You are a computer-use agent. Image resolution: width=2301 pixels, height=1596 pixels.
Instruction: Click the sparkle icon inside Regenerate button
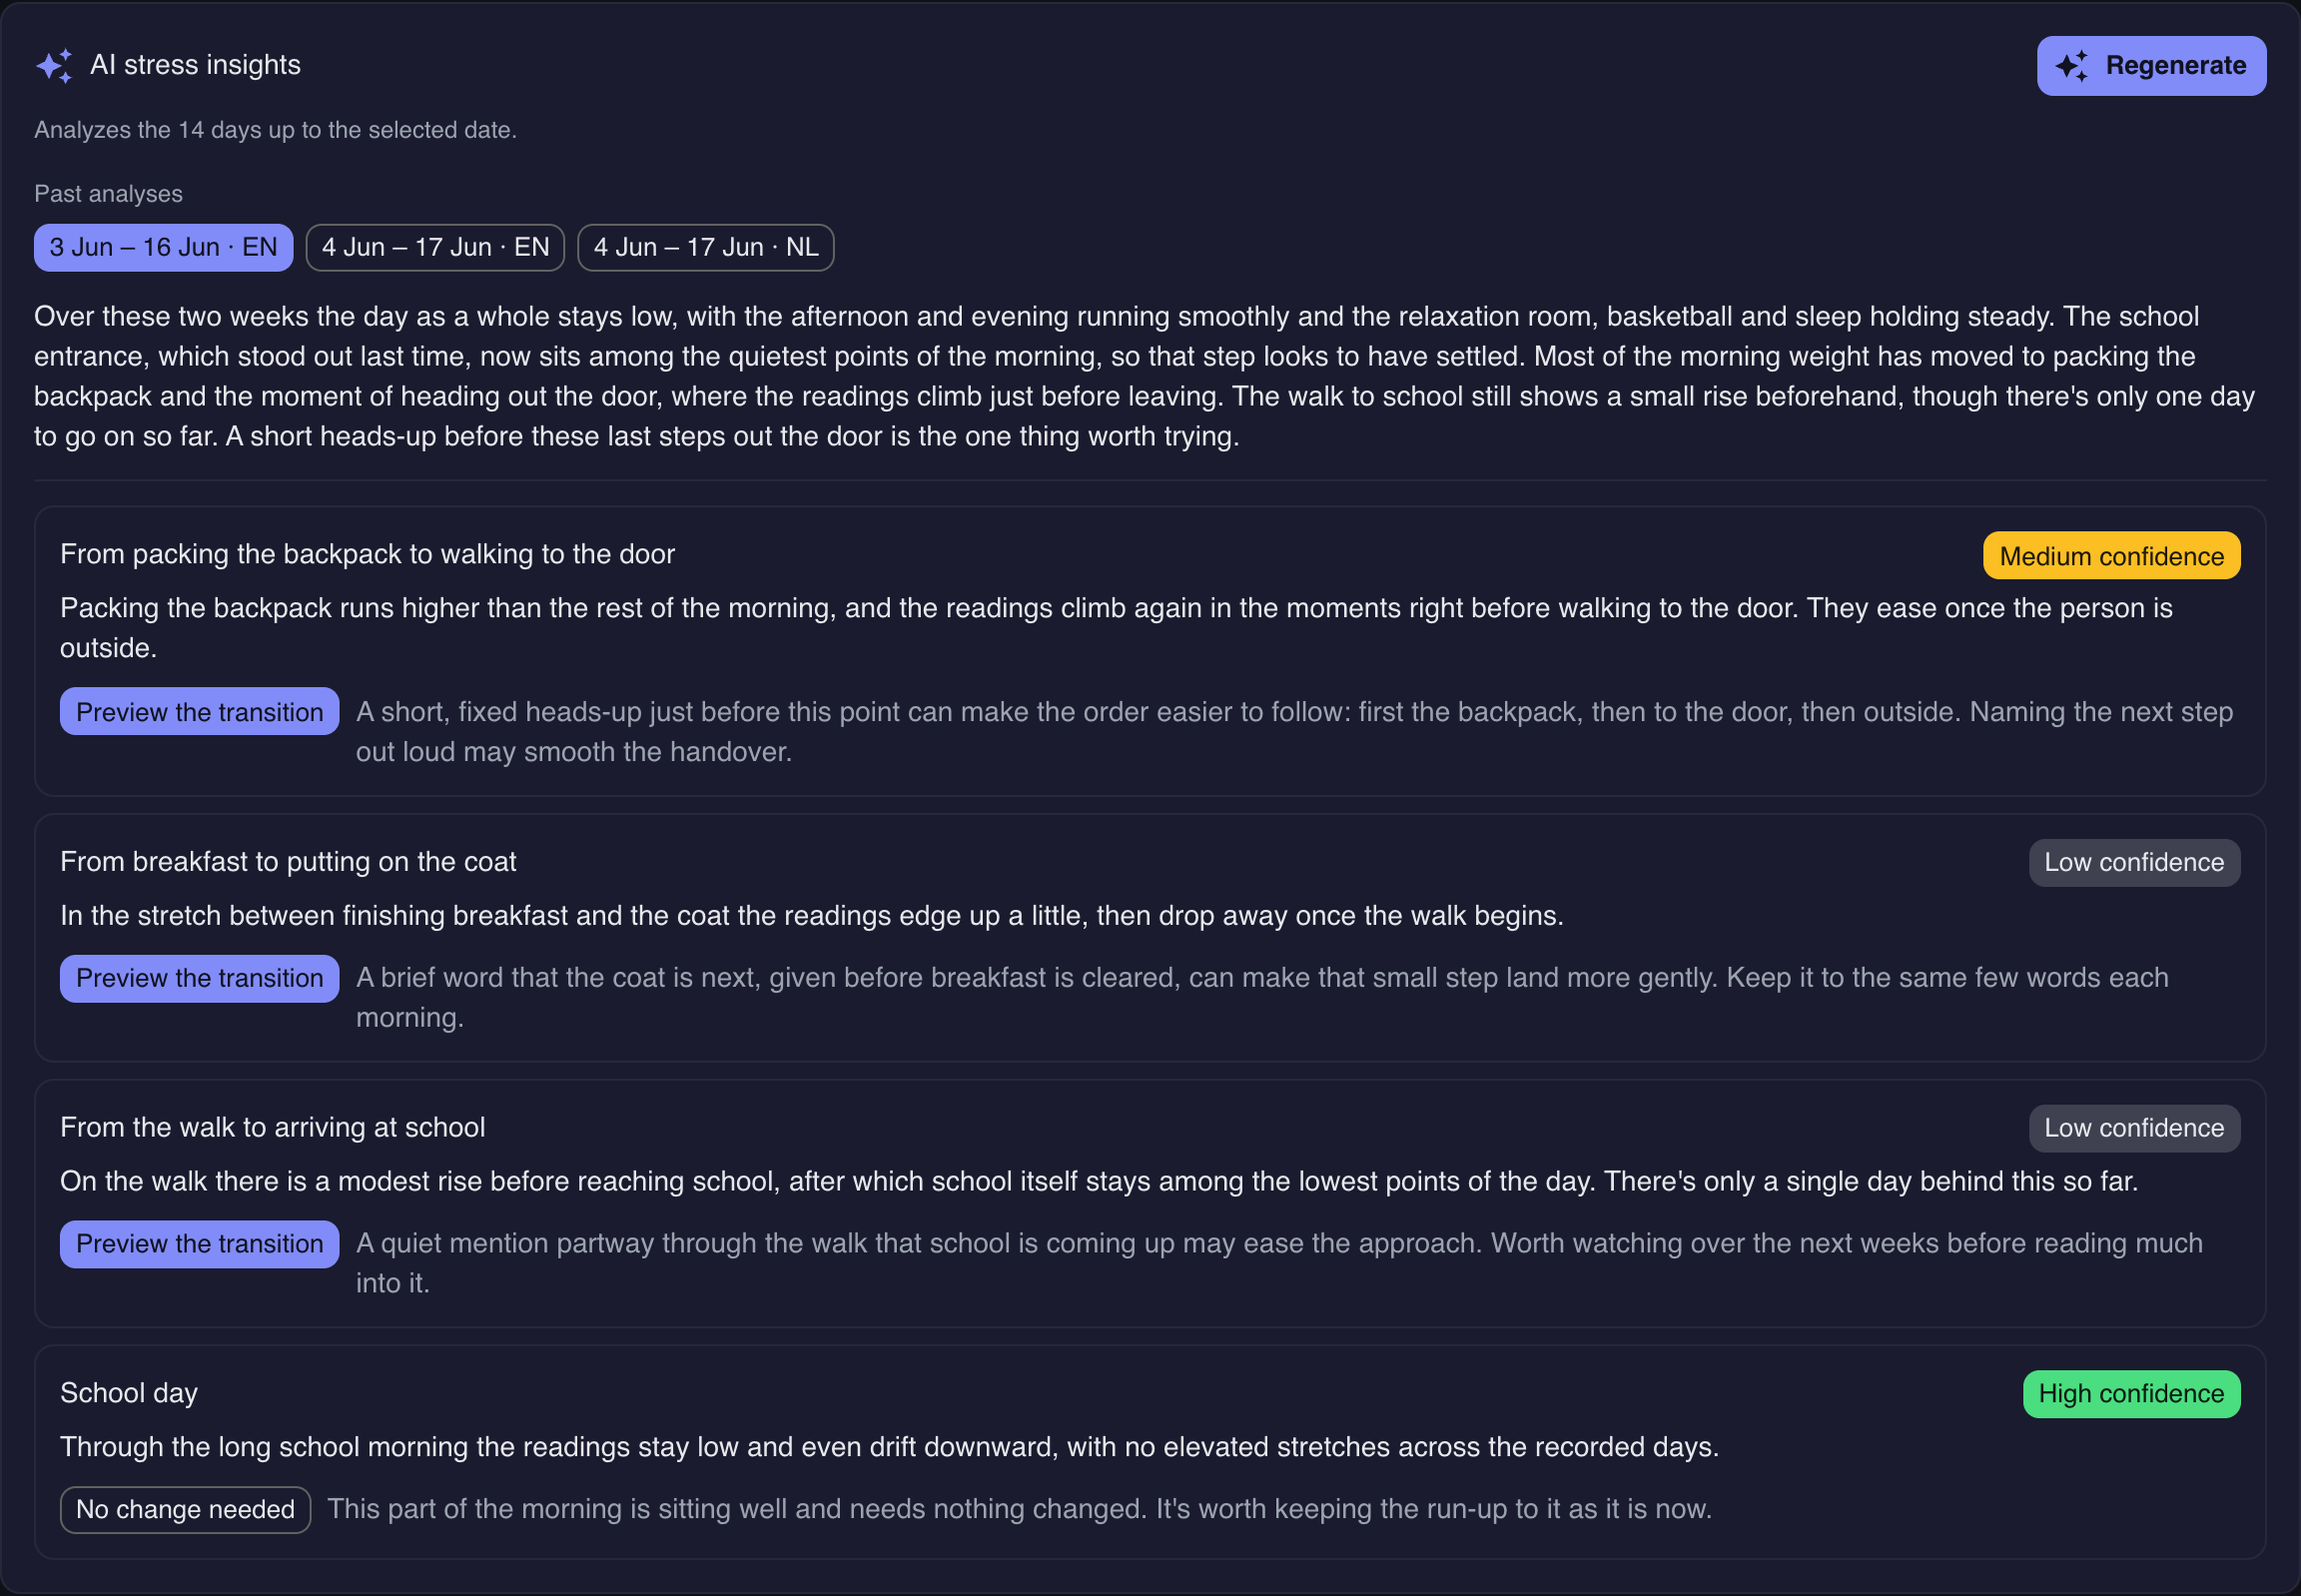2072,66
